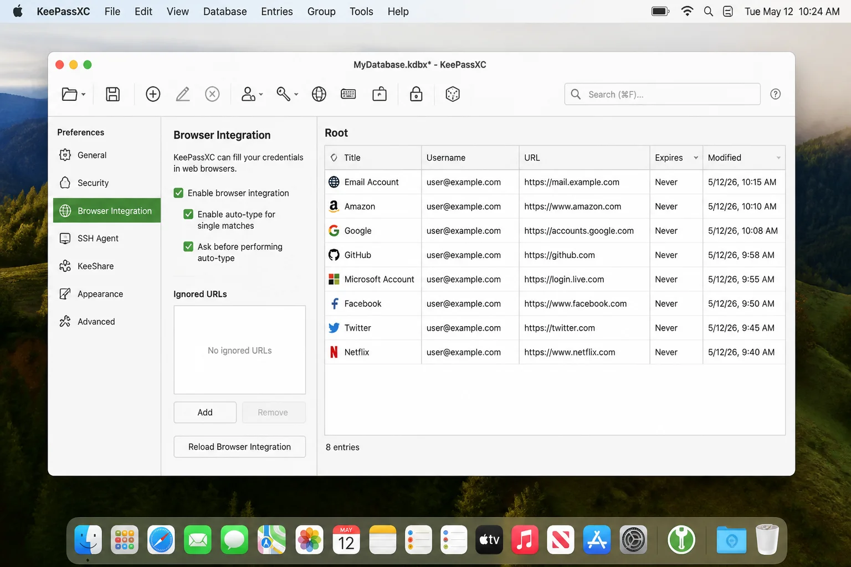
Task: Open Safari from the Dock
Action: (161, 540)
